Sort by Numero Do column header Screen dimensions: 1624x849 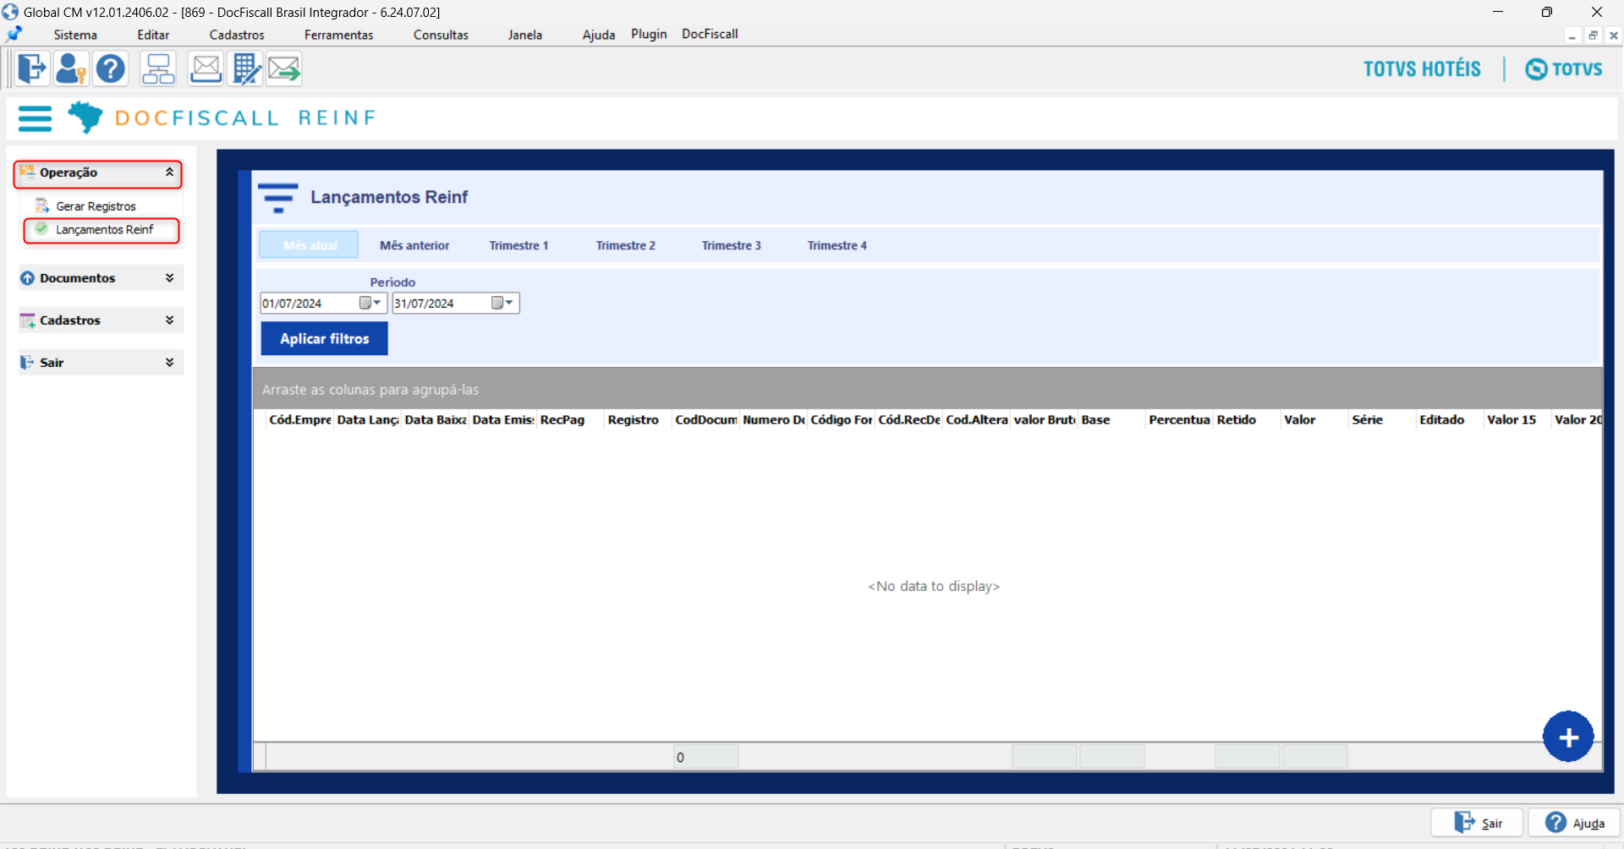[x=773, y=419]
